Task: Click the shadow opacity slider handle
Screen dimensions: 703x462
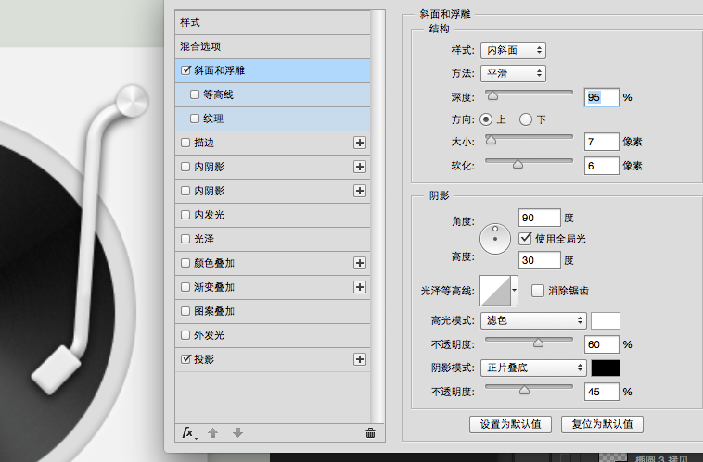Action: pyautogui.click(x=524, y=391)
